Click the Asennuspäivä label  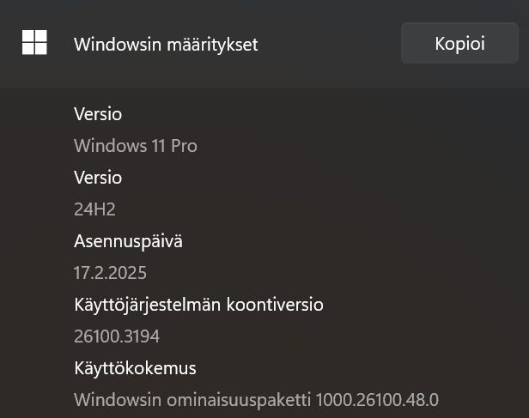(128, 241)
